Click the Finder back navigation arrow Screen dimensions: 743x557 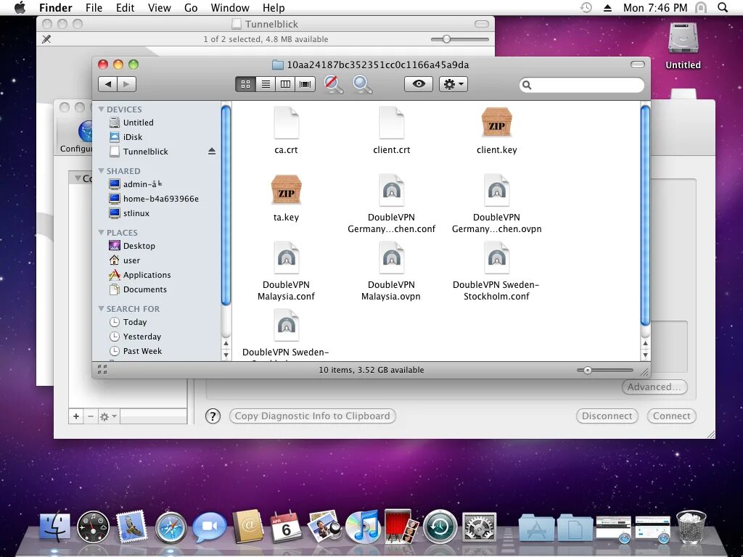[107, 84]
